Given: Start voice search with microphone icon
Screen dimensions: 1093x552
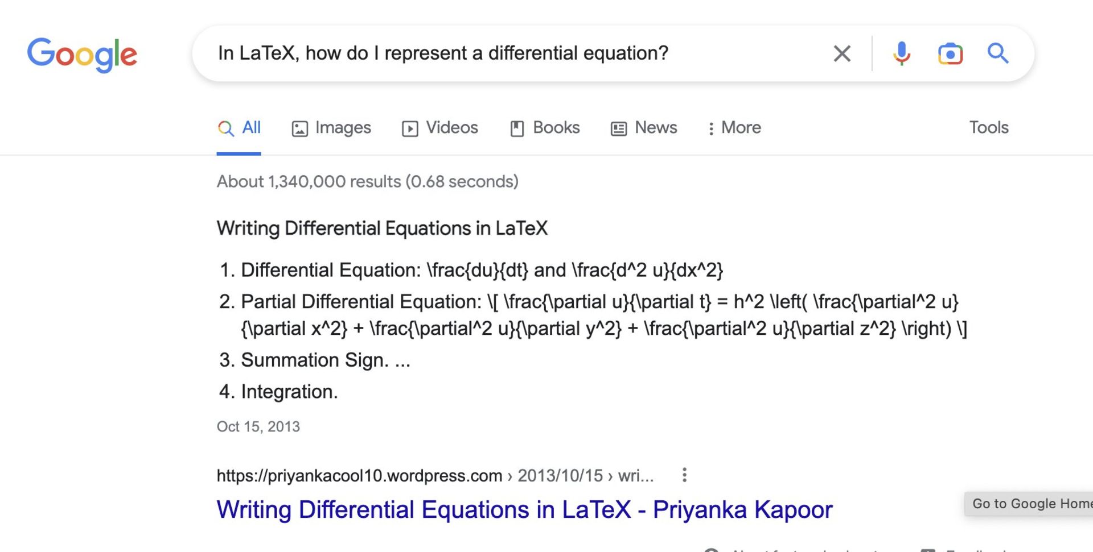Looking at the screenshot, I should coord(902,54).
